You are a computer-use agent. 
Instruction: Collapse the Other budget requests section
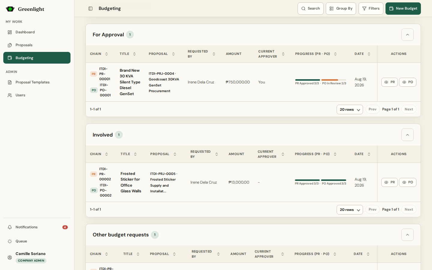pos(407,235)
